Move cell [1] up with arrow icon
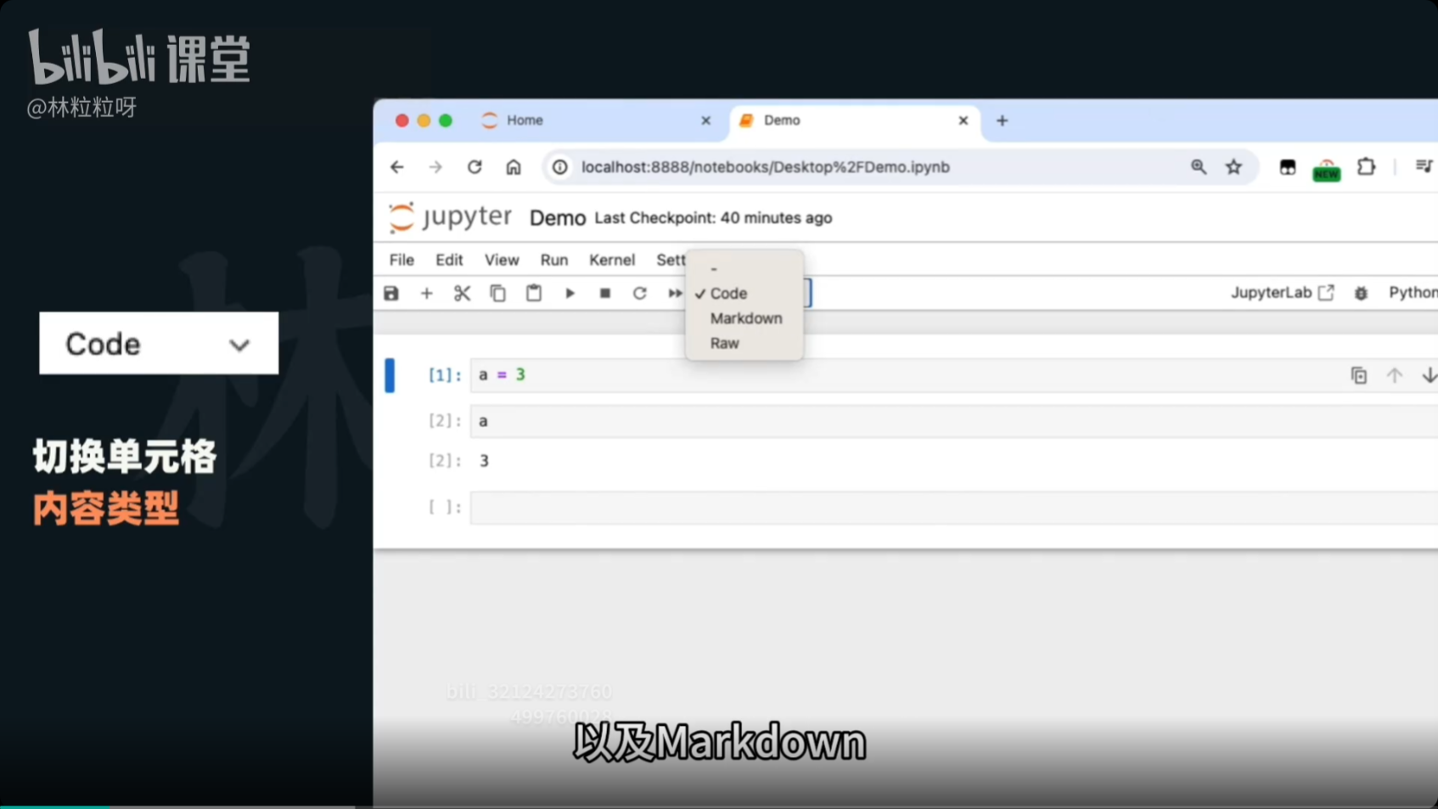Screen dimensions: 1438x809 point(1394,375)
